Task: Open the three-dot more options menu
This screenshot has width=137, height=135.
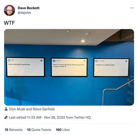Action: click(x=132, y=8)
